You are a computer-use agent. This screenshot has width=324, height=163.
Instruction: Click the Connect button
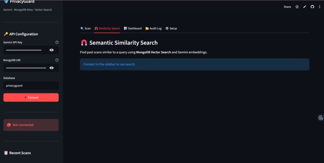31,98
